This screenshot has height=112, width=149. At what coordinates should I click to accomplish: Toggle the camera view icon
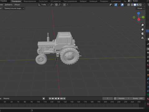pos(142,34)
